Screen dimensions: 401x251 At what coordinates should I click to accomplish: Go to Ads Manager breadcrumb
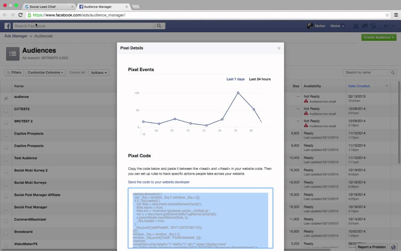(x=16, y=36)
